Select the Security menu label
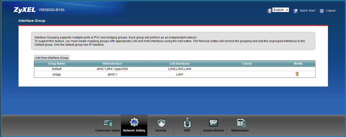This screenshot has height=137, width=346. pyautogui.click(x=160, y=130)
